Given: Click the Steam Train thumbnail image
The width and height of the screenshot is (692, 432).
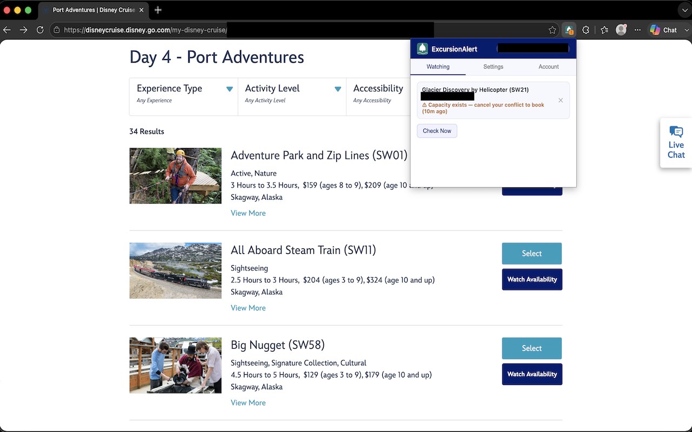Looking at the screenshot, I should pos(176,271).
